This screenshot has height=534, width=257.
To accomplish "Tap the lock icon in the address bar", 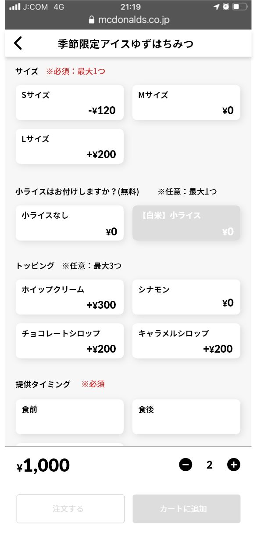I will [91, 19].
